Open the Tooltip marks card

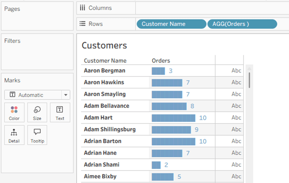pyautogui.click(x=37, y=135)
